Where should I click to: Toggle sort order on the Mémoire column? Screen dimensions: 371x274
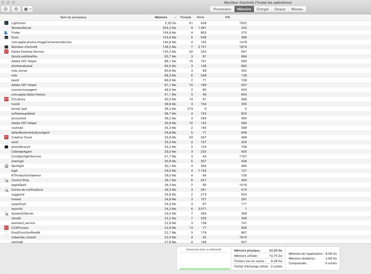coord(162,17)
